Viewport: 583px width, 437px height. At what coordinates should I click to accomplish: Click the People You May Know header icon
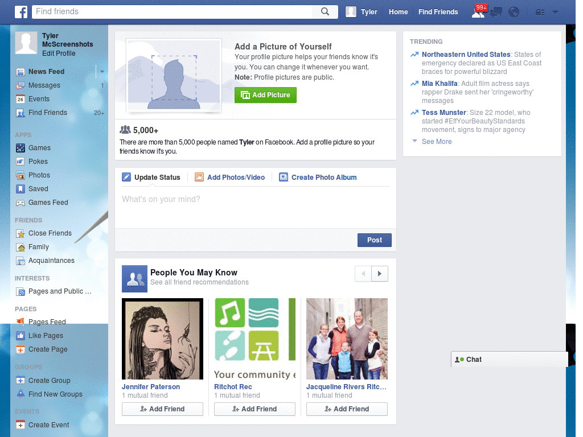[134, 279]
